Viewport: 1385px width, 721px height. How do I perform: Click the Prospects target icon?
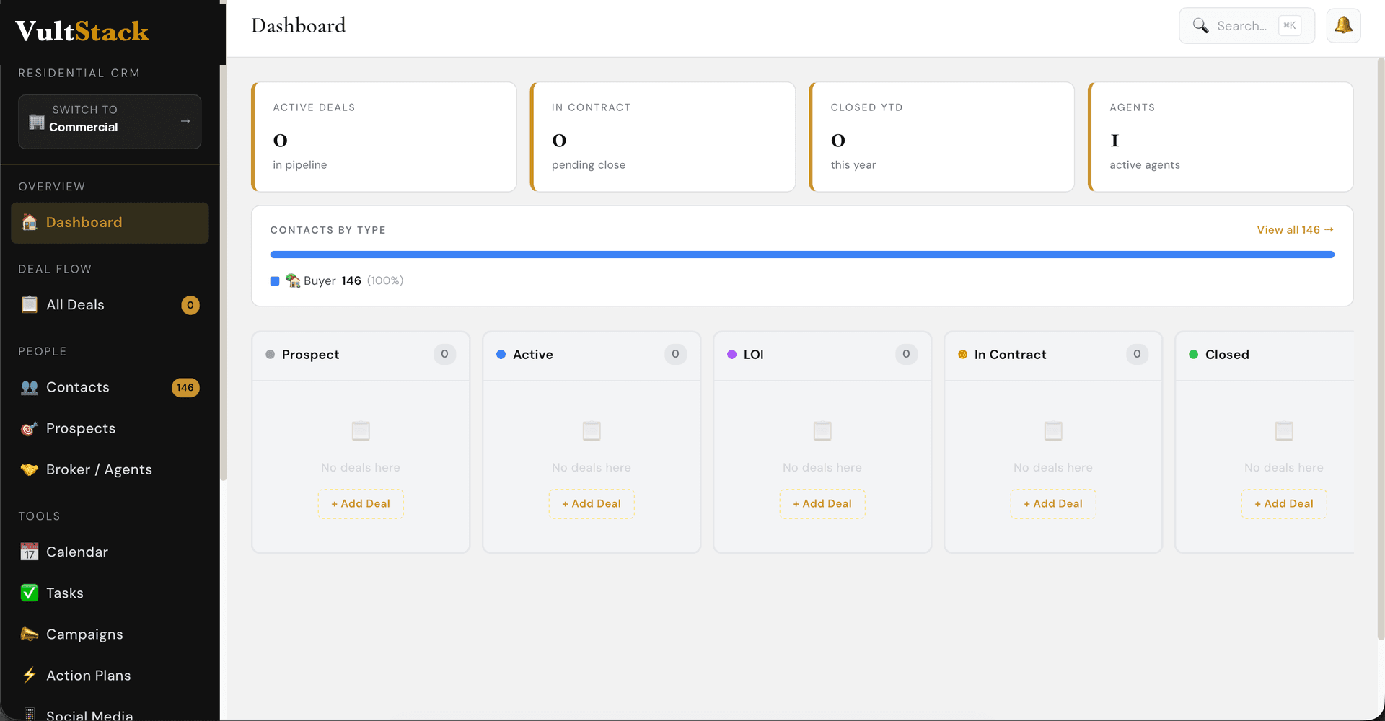30,428
